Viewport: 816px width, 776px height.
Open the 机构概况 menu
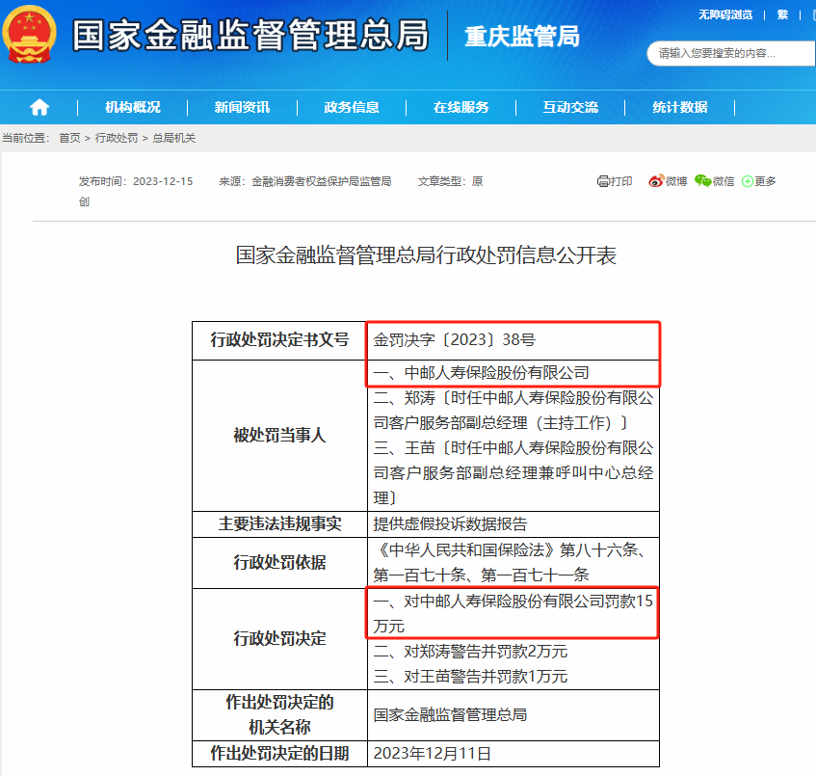pos(133,107)
